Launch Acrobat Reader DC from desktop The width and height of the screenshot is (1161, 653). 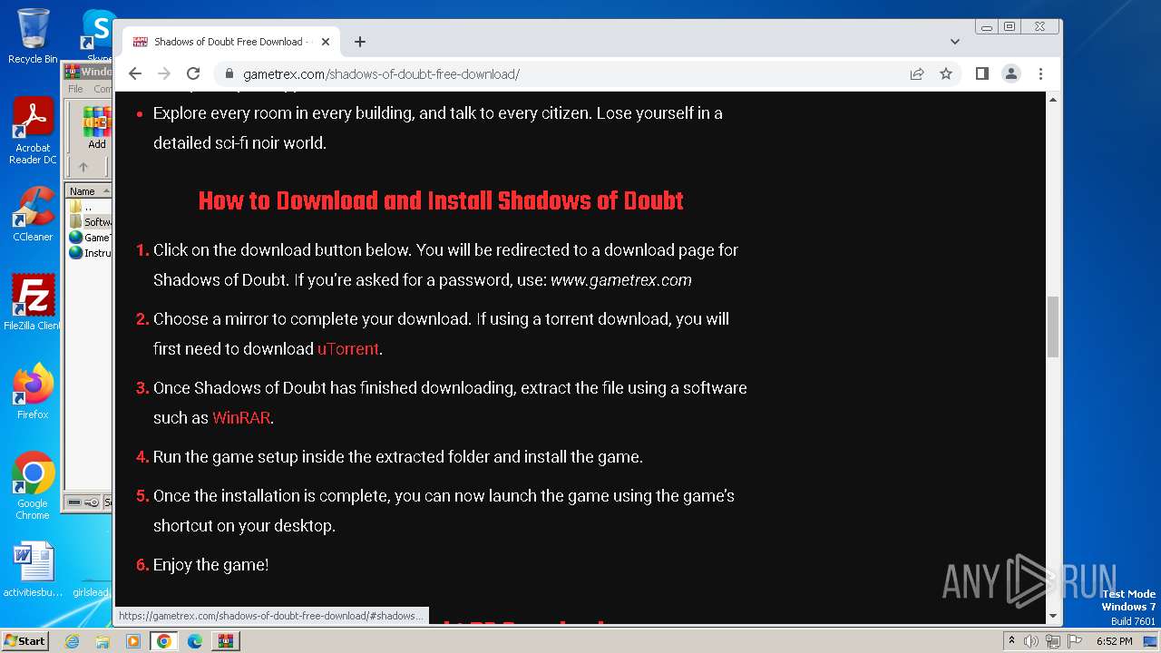tap(33, 132)
